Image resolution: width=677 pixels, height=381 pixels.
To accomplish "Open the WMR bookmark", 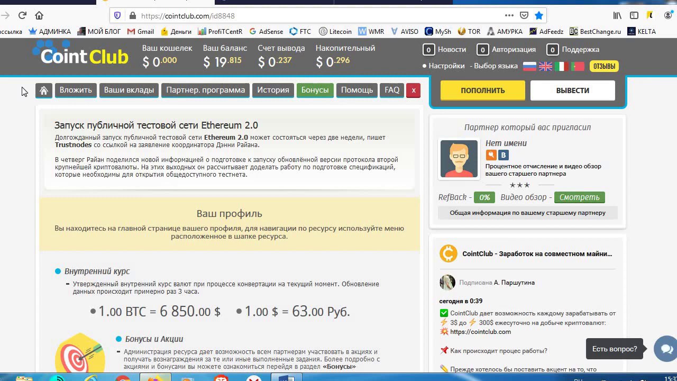I will click(371, 31).
